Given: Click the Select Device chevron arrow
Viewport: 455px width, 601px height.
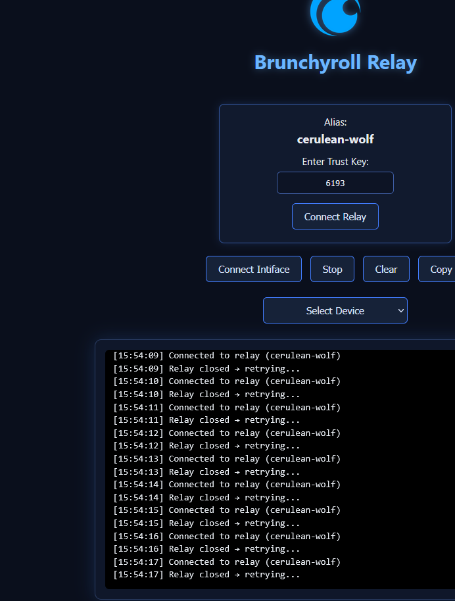Looking at the screenshot, I should tap(400, 310).
